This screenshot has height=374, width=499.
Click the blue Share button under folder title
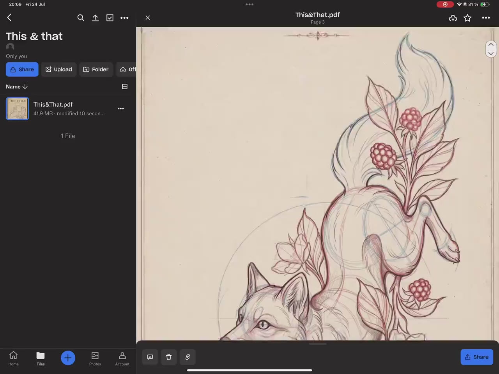(x=22, y=69)
